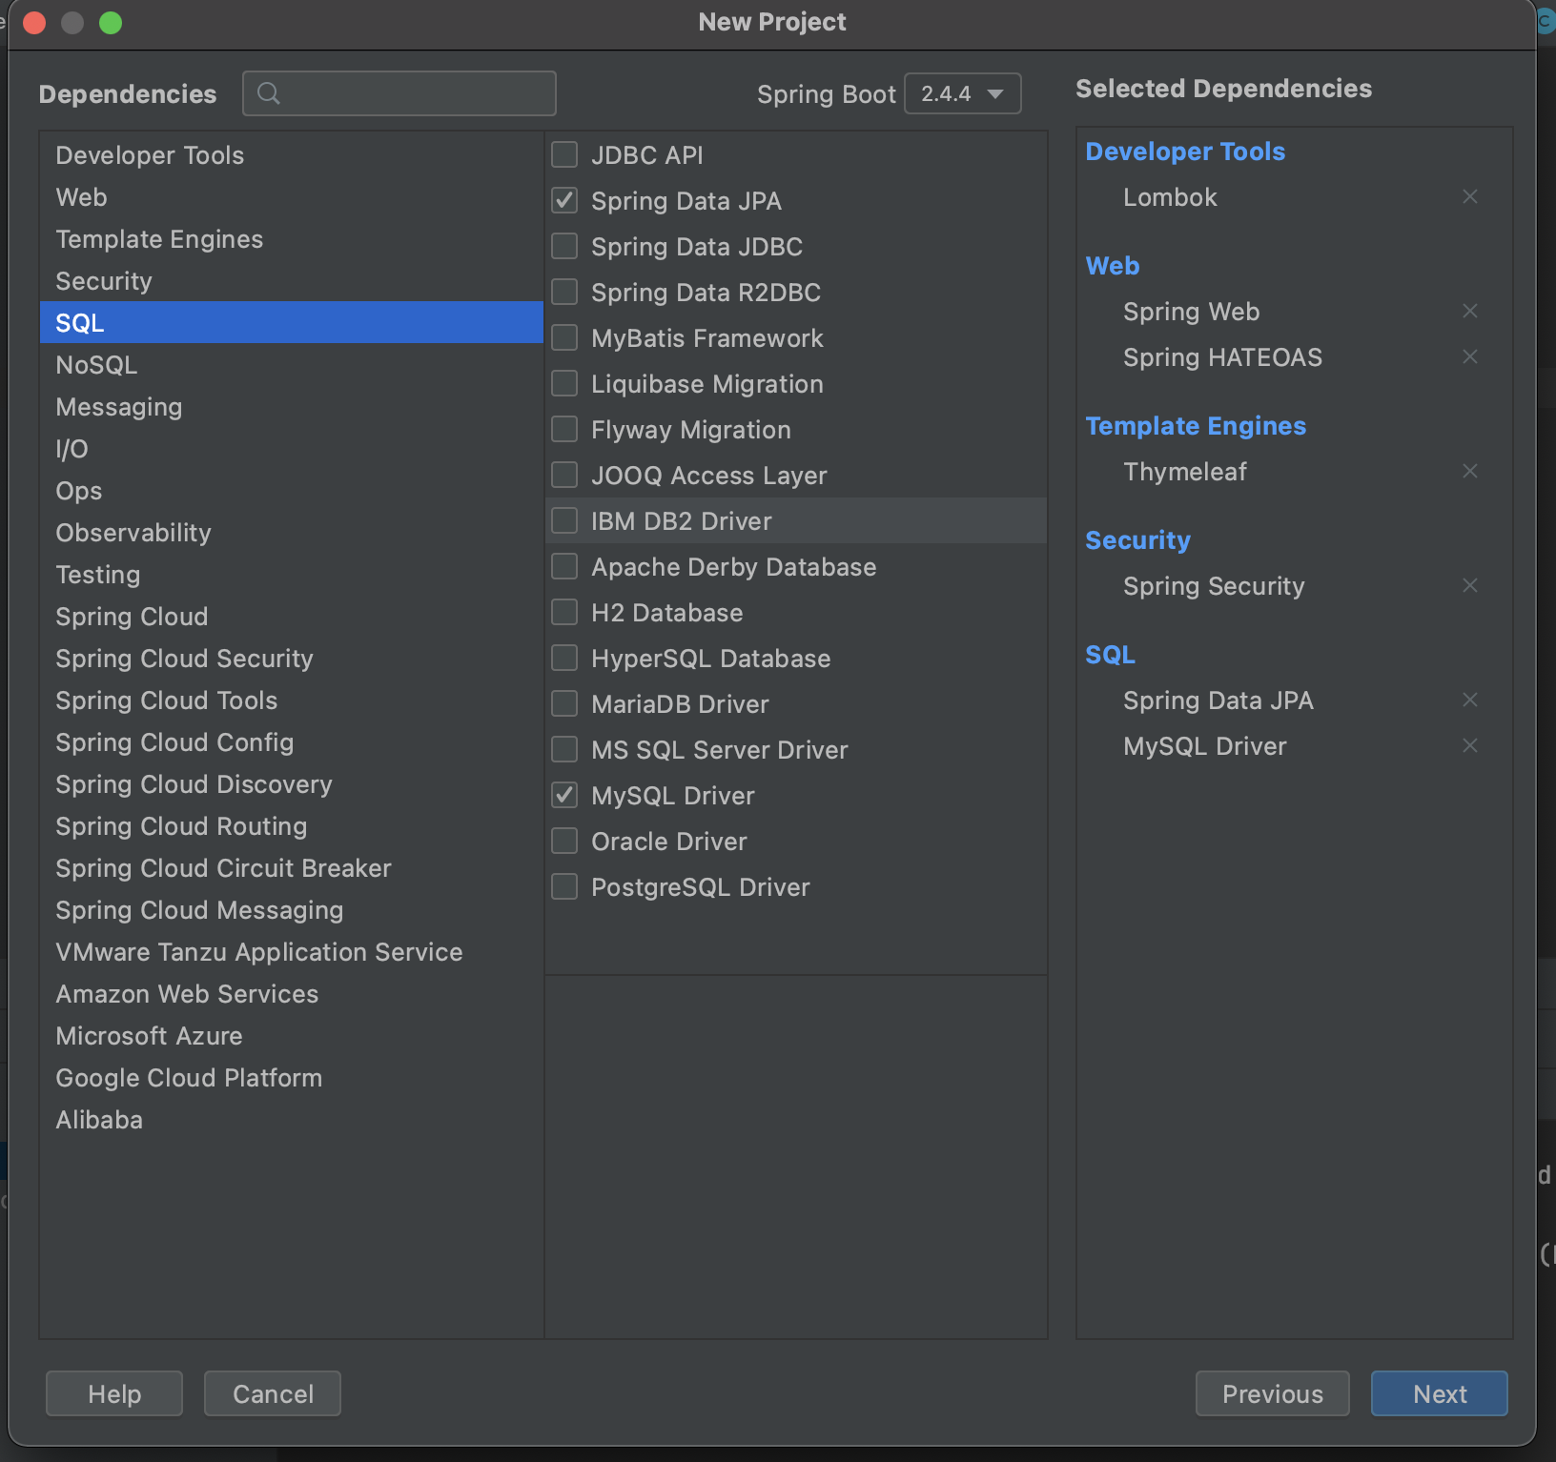Click the Next button
1556x1462 pixels.
coord(1439,1393)
